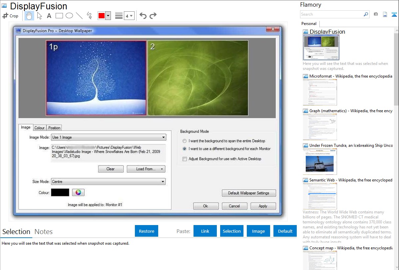Select the freehand scribble tool
This screenshot has width=399, height=270.
pos(89,16)
